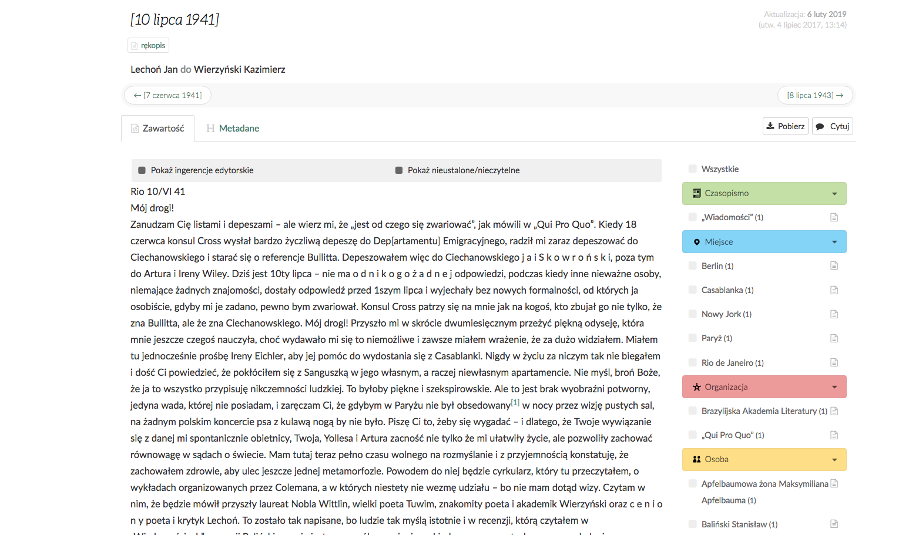Screen dimensions: 919x535
Task: Open document icon beside Brazylijska Akademia Literatury
Action: pos(834,411)
